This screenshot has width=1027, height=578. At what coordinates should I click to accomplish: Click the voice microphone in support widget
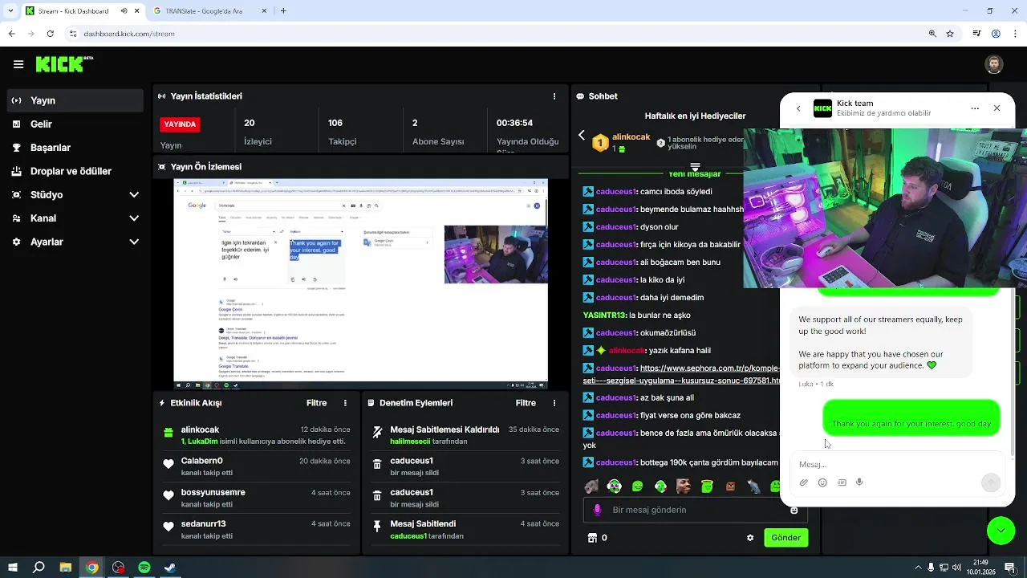pos(859,482)
